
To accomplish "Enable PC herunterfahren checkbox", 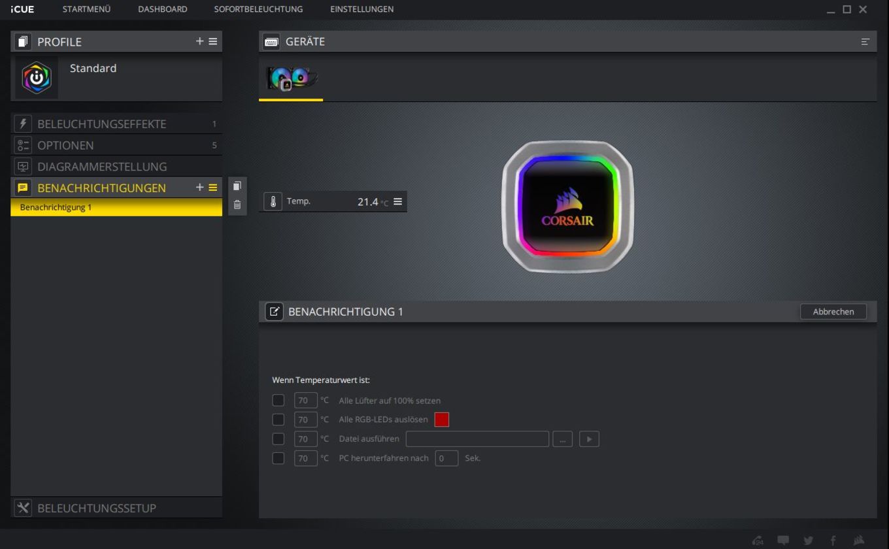I will tap(278, 458).
